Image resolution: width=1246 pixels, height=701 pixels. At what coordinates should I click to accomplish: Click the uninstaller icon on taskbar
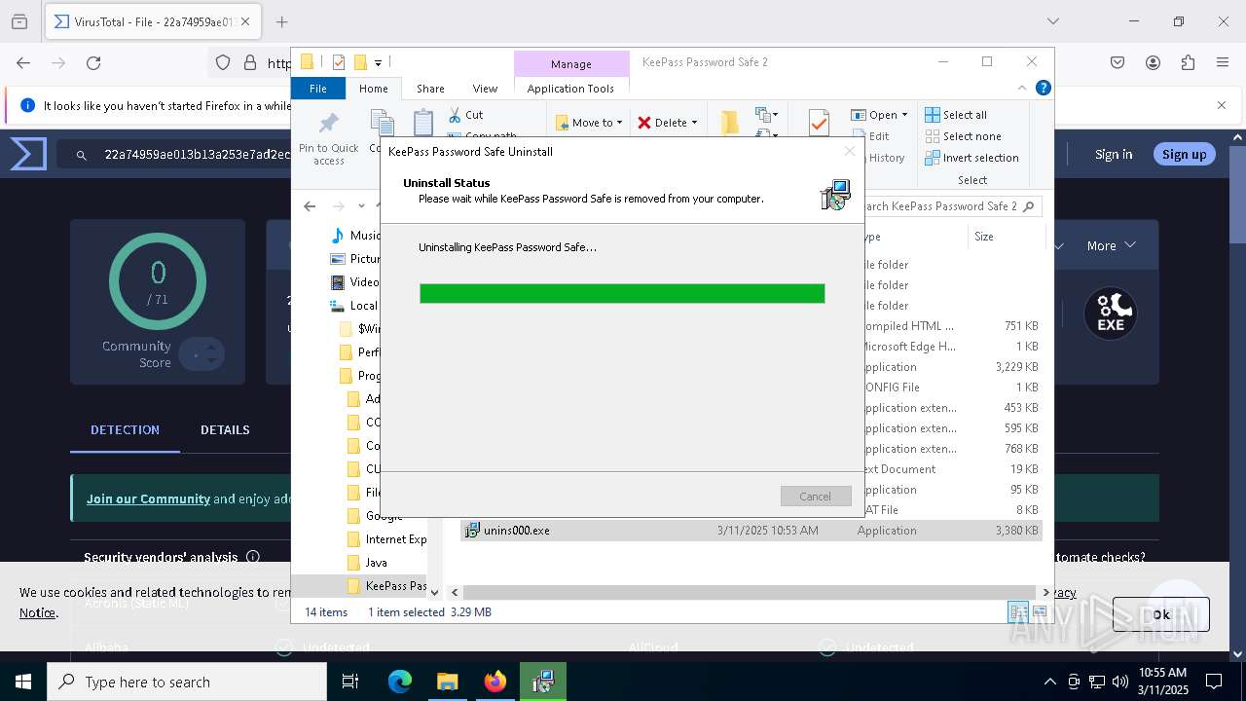(x=543, y=682)
